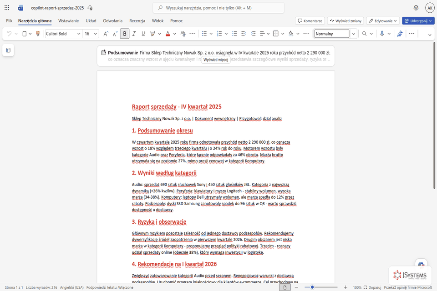Screen dimensions: 437x291
Task: Expand the ribbon options chevron
Action: point(429,35)
